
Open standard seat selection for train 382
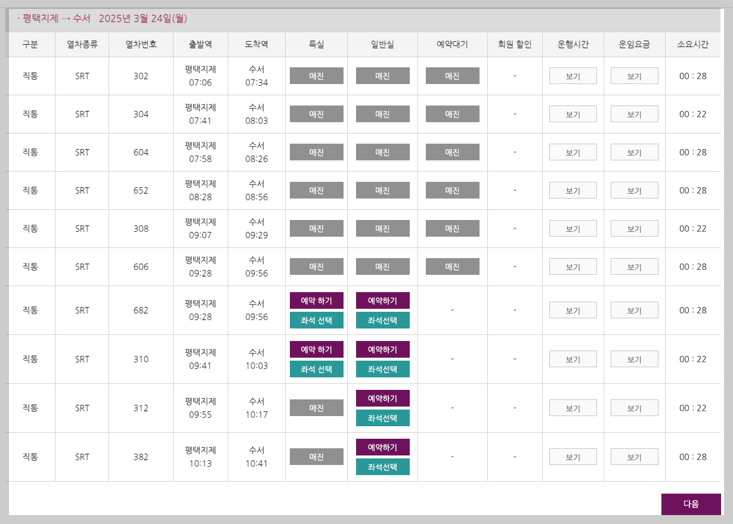click(x=382, y=467)
